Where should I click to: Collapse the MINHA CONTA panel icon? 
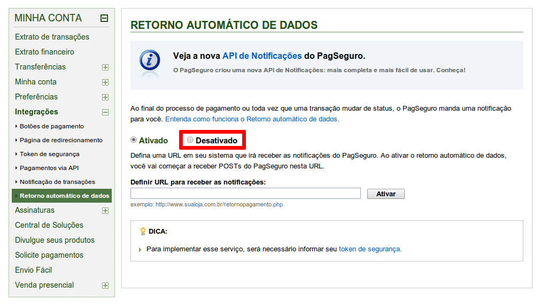pos(104,18)
